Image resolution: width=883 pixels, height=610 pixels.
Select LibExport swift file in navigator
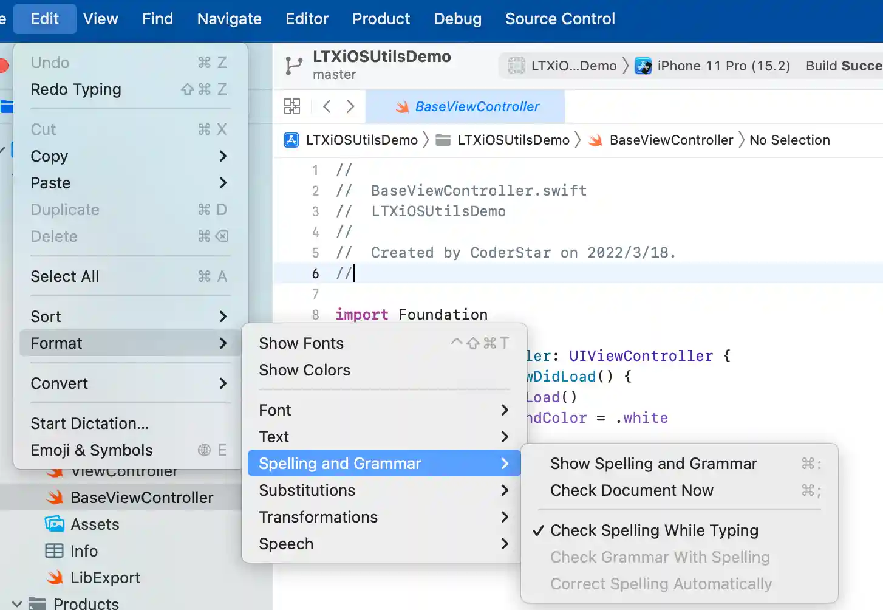tap(104, 578)
